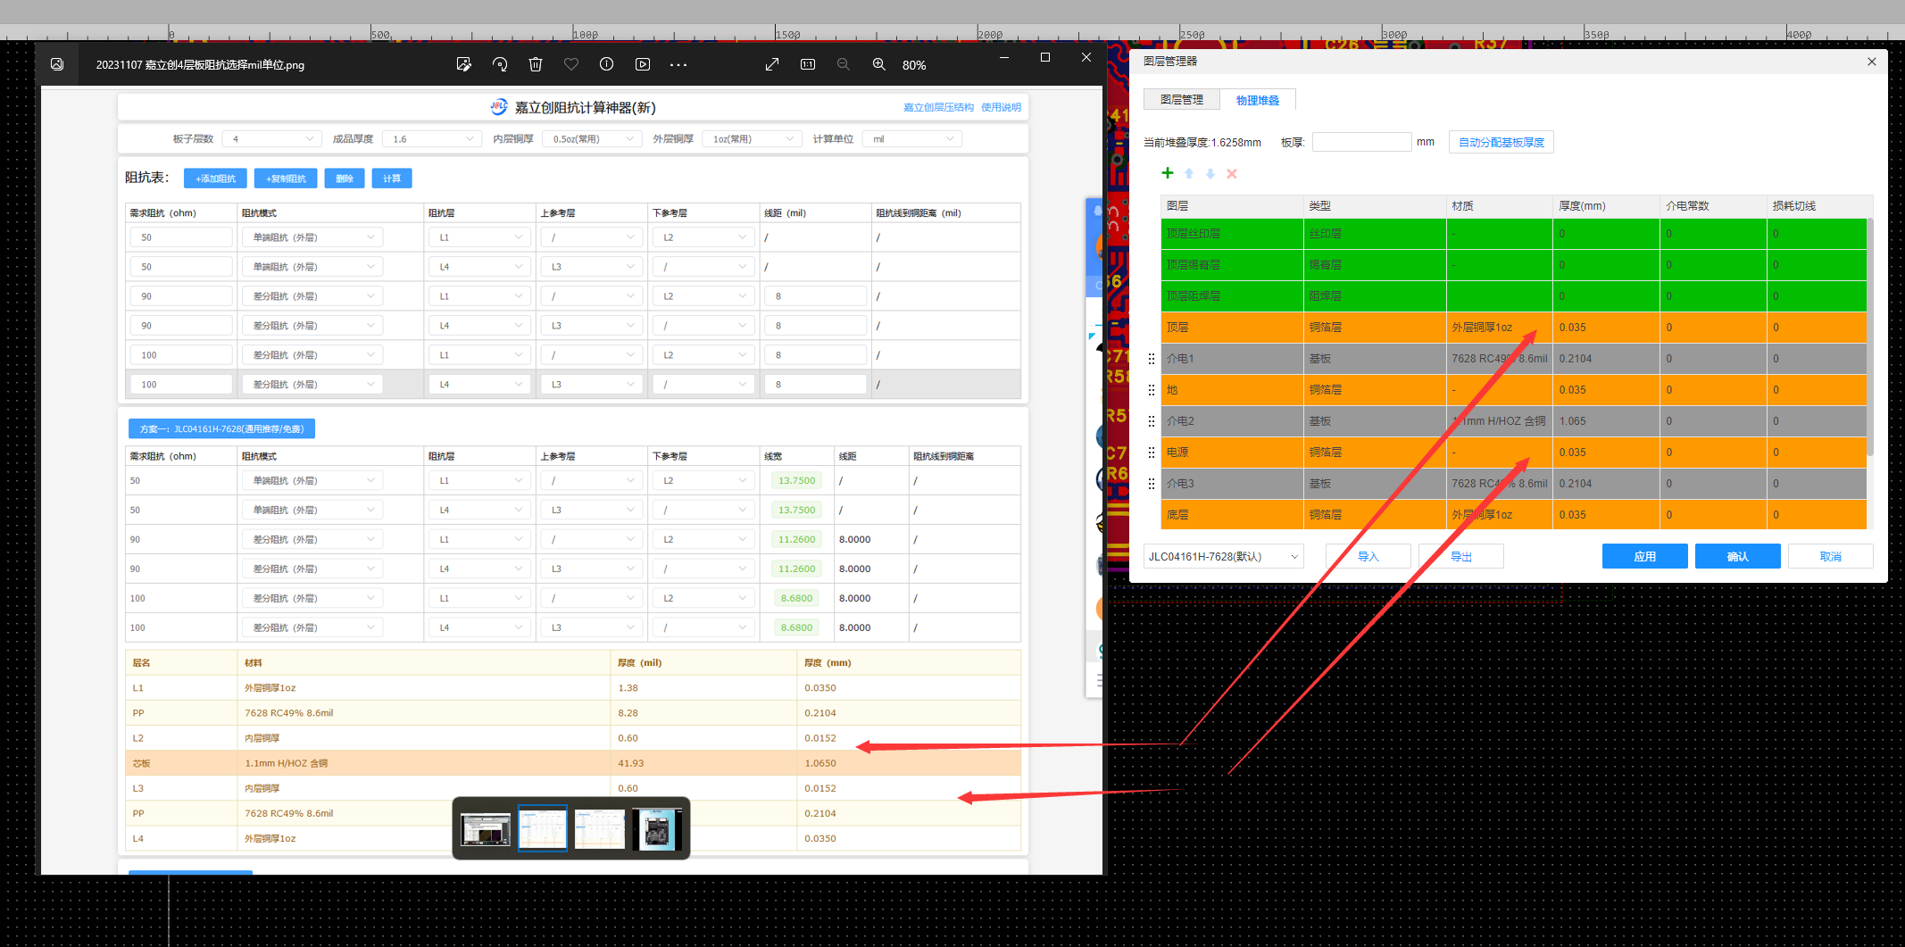Switch to the 图层管理 tab

coord(1181,100)
